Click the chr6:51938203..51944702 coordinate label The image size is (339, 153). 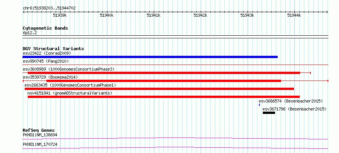click(49, 8)
